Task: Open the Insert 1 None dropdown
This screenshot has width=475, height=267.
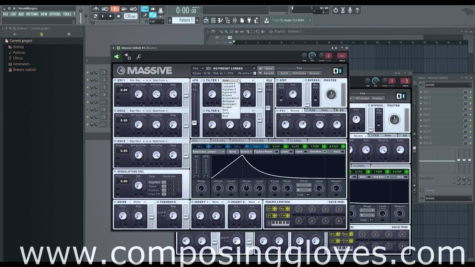Action: pyautogui.click(x=217, y=202)
